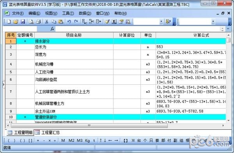Select the cell '机械挖沟槽'
This screenshot has width=234, height=153.
(74, 64)
